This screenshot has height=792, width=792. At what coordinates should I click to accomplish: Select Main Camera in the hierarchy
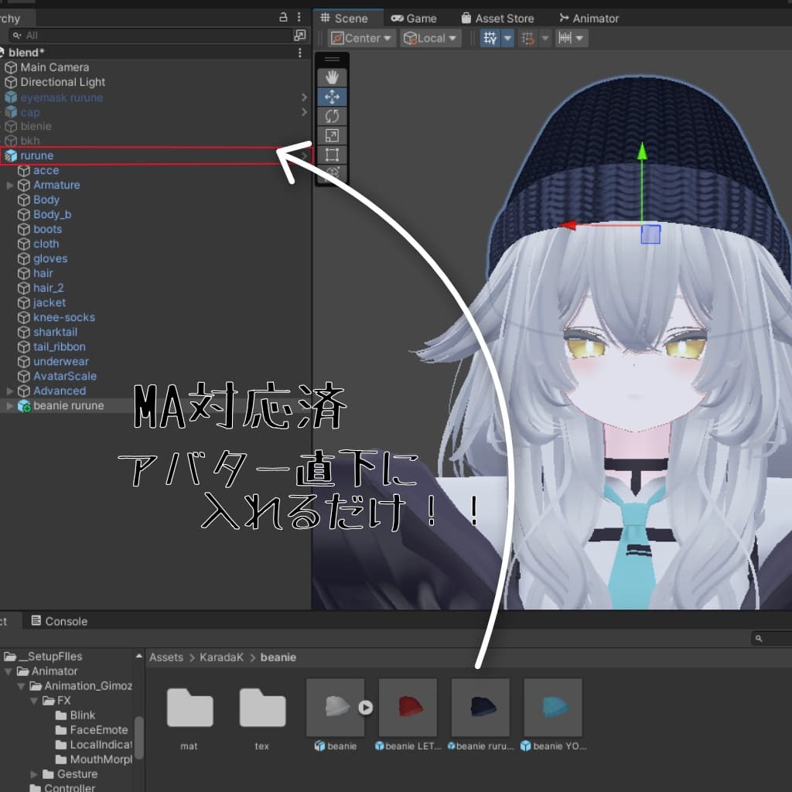(x=55, y=67)
